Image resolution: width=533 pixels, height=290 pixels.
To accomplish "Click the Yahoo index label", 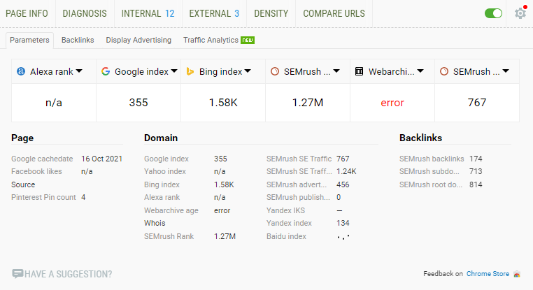I will (165, 171).
